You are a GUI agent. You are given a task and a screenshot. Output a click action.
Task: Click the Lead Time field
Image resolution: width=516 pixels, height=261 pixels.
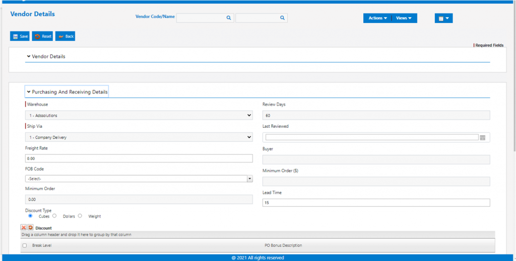click(x=376, y=203)
